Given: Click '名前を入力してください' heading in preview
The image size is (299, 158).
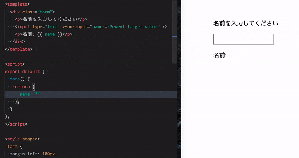Looking at the screenshot, I should 246,23.
